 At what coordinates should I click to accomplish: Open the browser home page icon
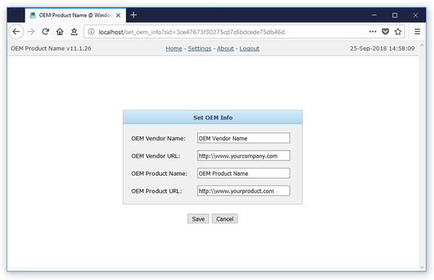[60, 32]
